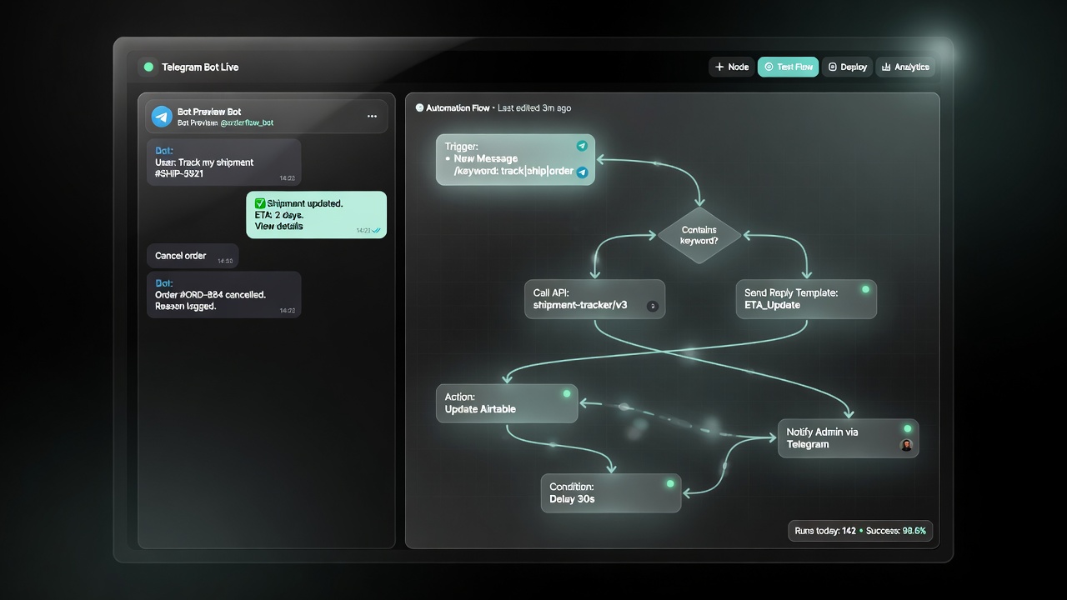Viewport: 1067px width, 600px height.
Task: Select the Call API shipment-tracker node
Action: 594,299
